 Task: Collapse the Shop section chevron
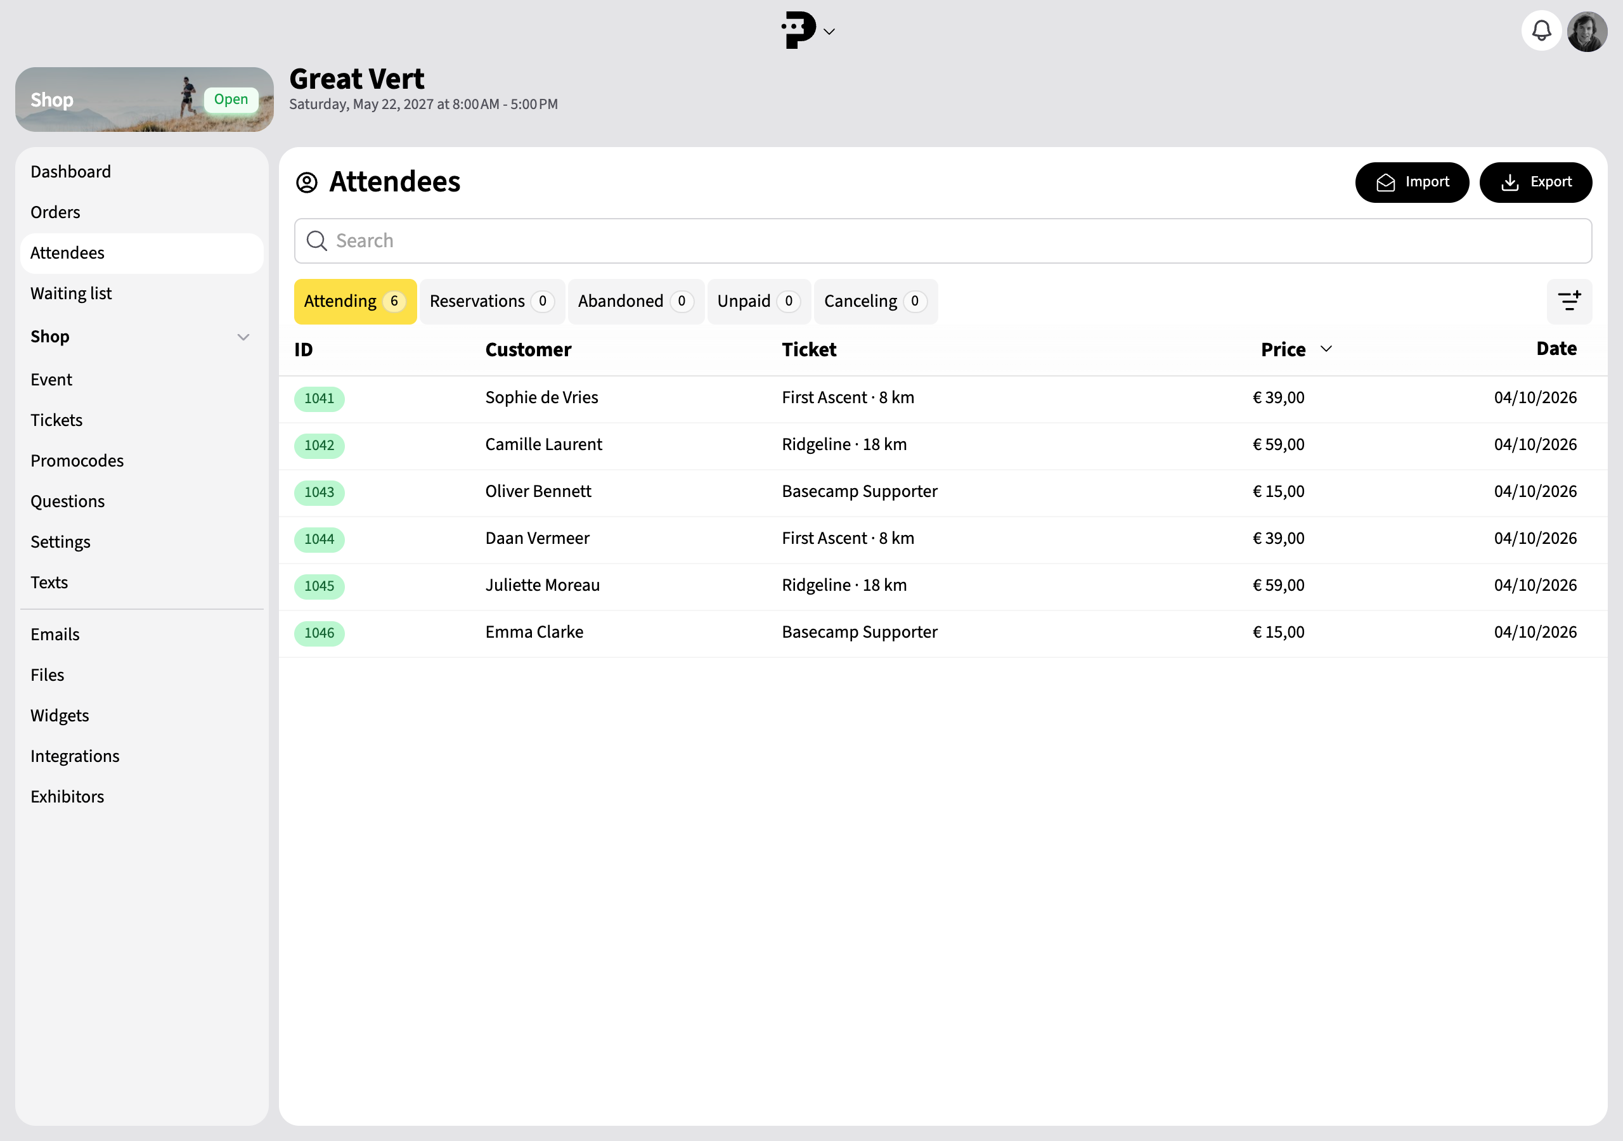point(243,337)
